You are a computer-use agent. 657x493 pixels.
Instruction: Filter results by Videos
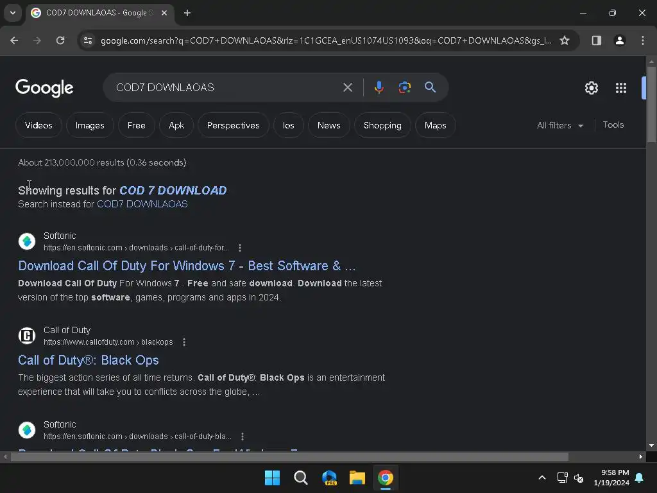click(x=38, y=125)
